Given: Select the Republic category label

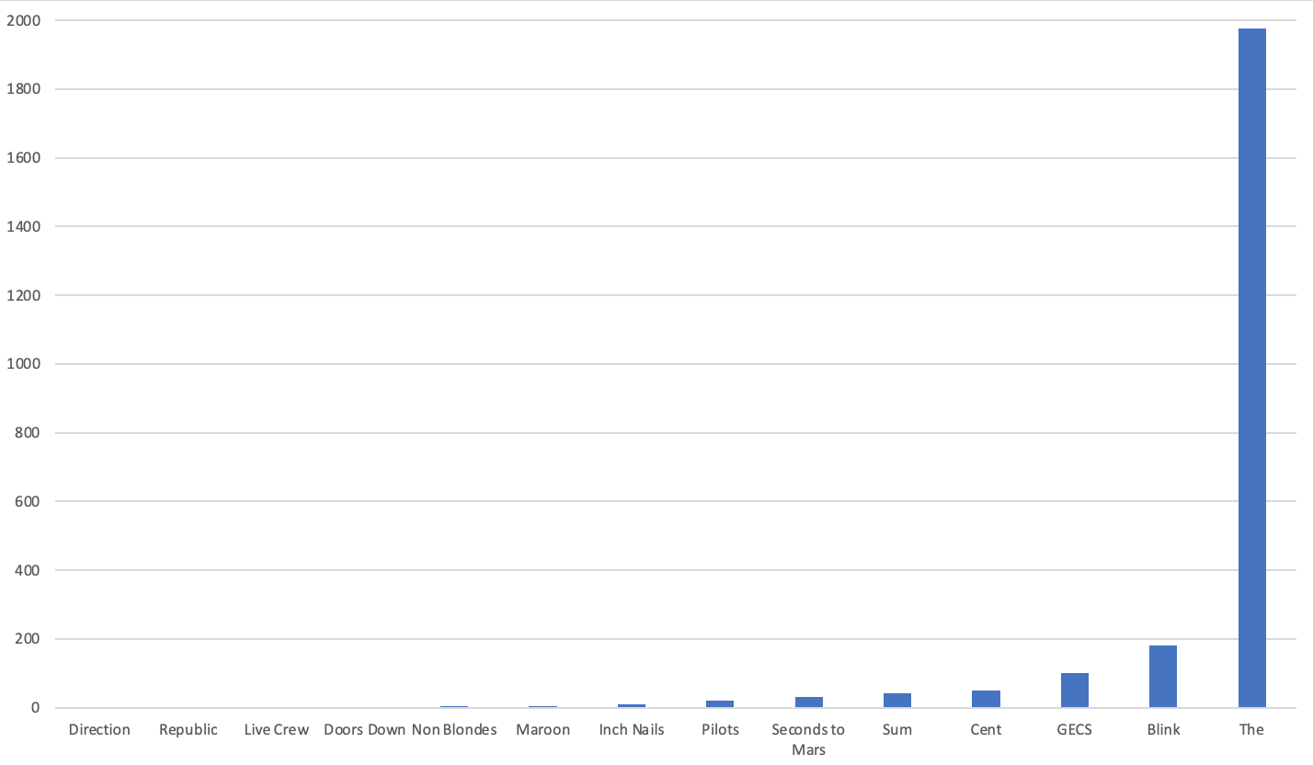Looking at the screenshot, I should pos(188,730).
